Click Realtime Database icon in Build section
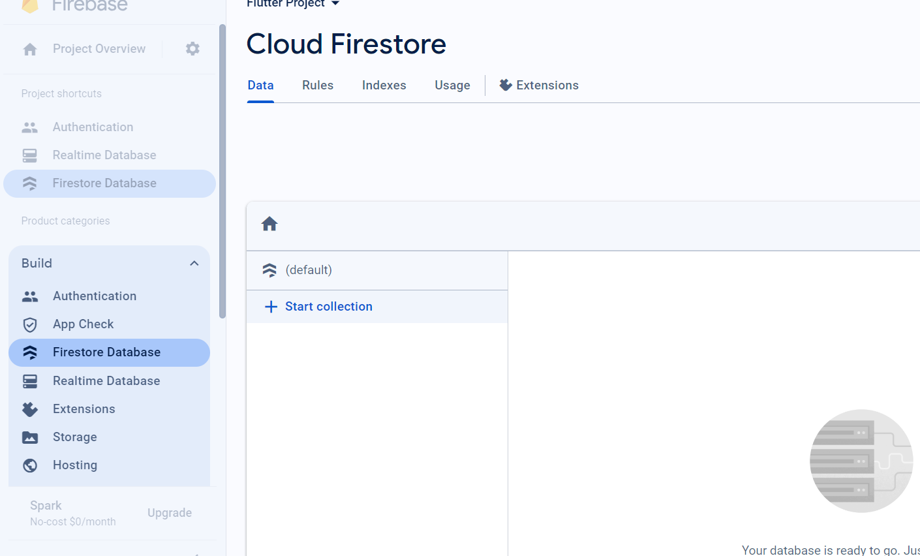Image resolution: width=920 pixels, height=556 pixels. point(30,381)
